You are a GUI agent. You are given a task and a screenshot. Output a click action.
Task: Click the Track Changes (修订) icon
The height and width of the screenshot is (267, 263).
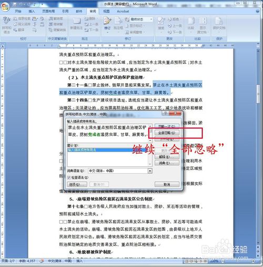pyautogui.click(x=107, y=25)
